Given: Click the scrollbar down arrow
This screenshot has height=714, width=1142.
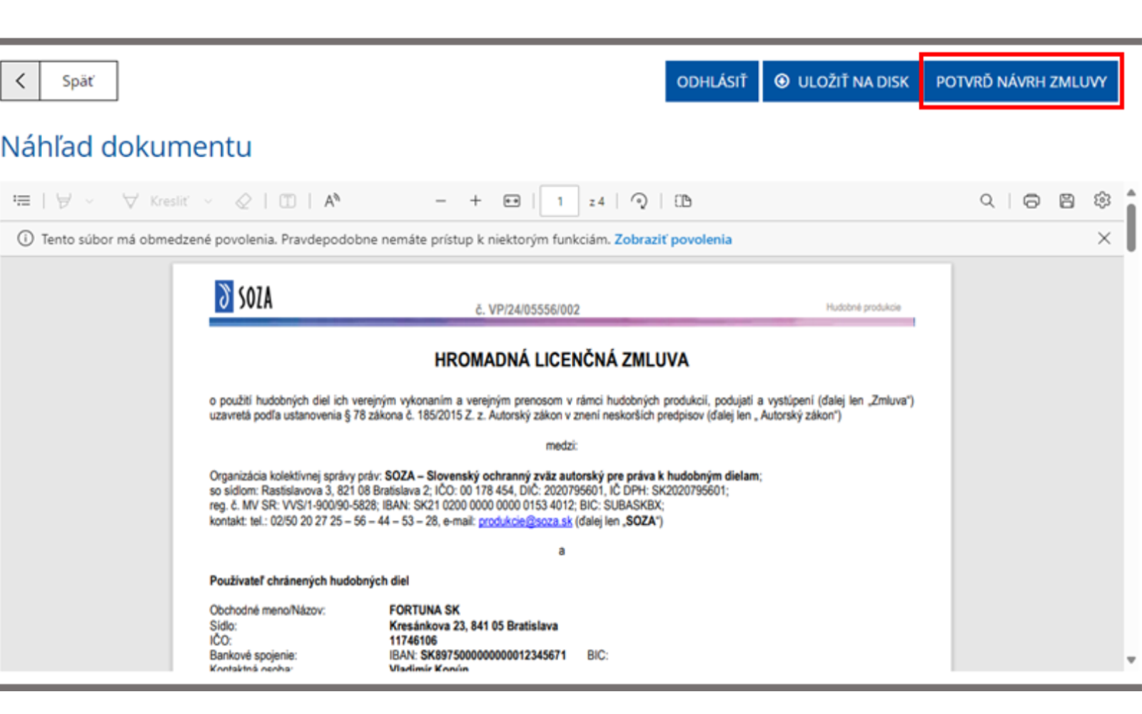Looking at the screenshot, I should point(1131,660).
